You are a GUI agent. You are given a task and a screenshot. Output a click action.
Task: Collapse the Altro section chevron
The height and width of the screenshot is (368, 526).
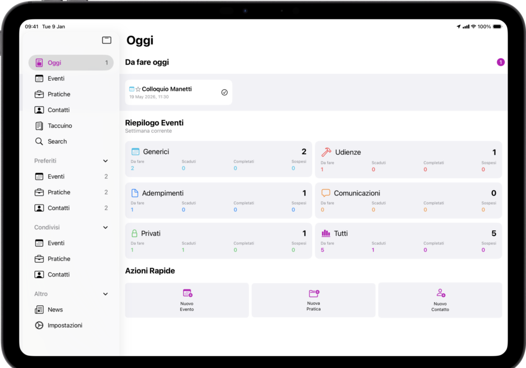tap(105, 294)
